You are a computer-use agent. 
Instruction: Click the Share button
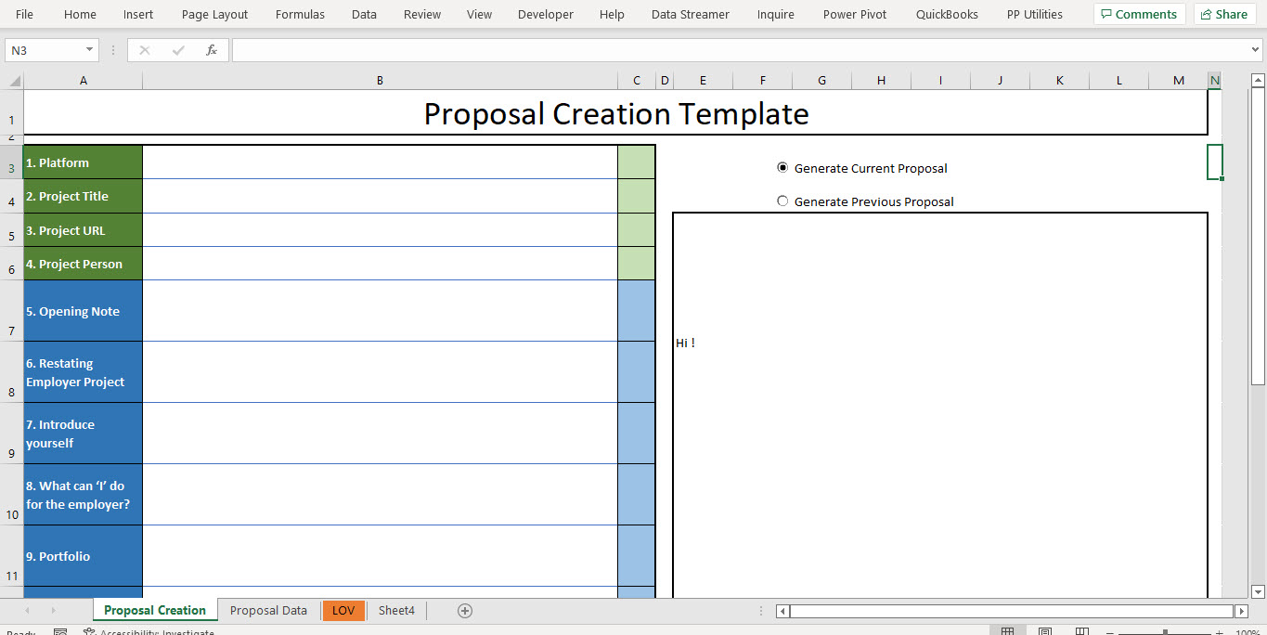(x=1222, y=14)
